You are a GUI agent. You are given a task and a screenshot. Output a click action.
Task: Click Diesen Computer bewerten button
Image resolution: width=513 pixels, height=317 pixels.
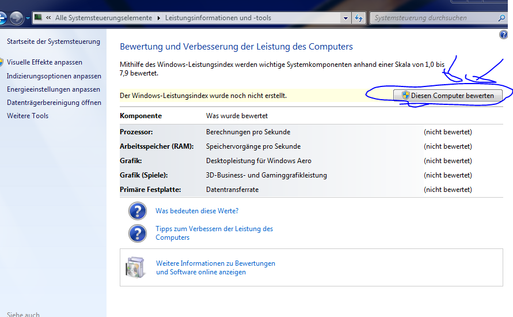tap(447, 95)
